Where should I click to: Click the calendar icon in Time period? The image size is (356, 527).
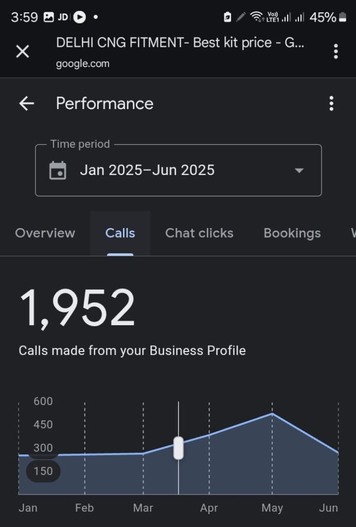(58, 170)
